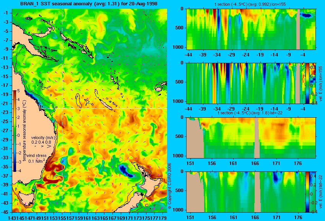Screen dimensions: 325x221
Task: Click the '0.4' tick on lat=-22 velocity color bar
Action: coord(313,176)
